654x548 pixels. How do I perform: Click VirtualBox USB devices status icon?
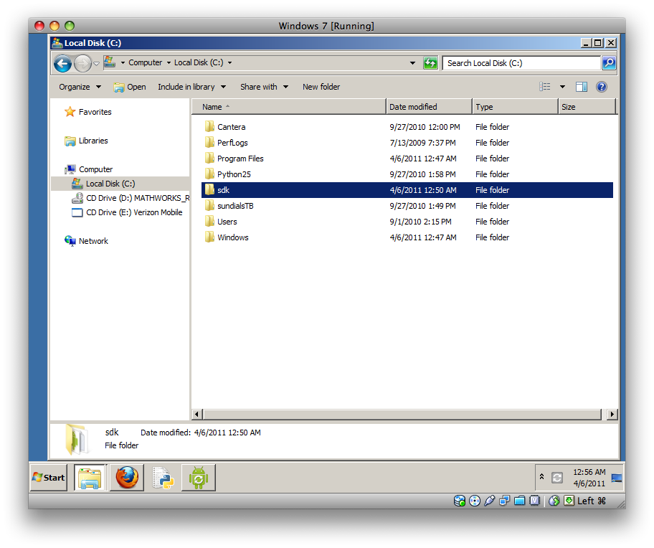coord(490,501)
